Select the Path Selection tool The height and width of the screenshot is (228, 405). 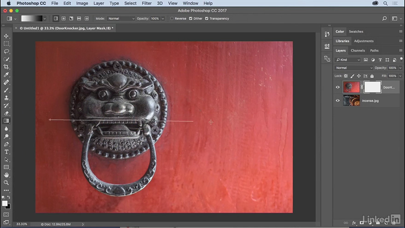tap(6, 160)
